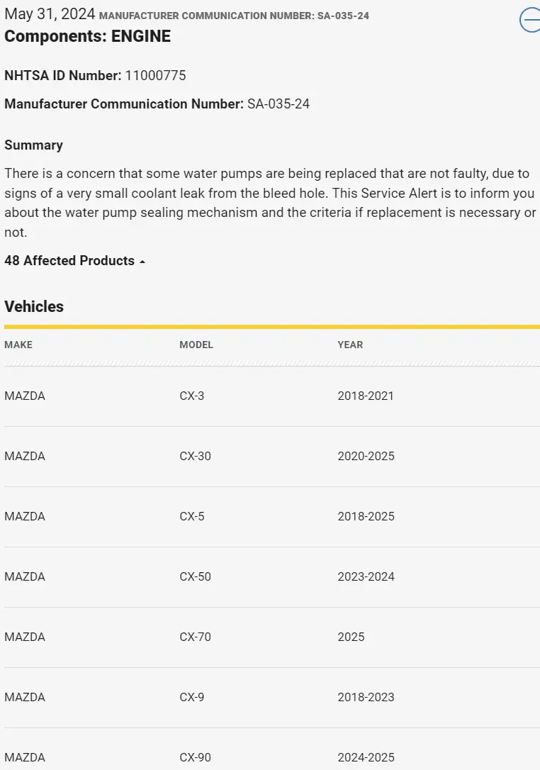Click the 2023-2024 year cell
Viewport: 540px width, 770px height.
[366, 576]
